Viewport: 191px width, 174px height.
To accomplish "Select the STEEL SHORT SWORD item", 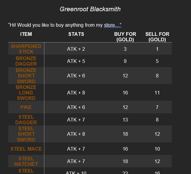I will tap(26, 134).
